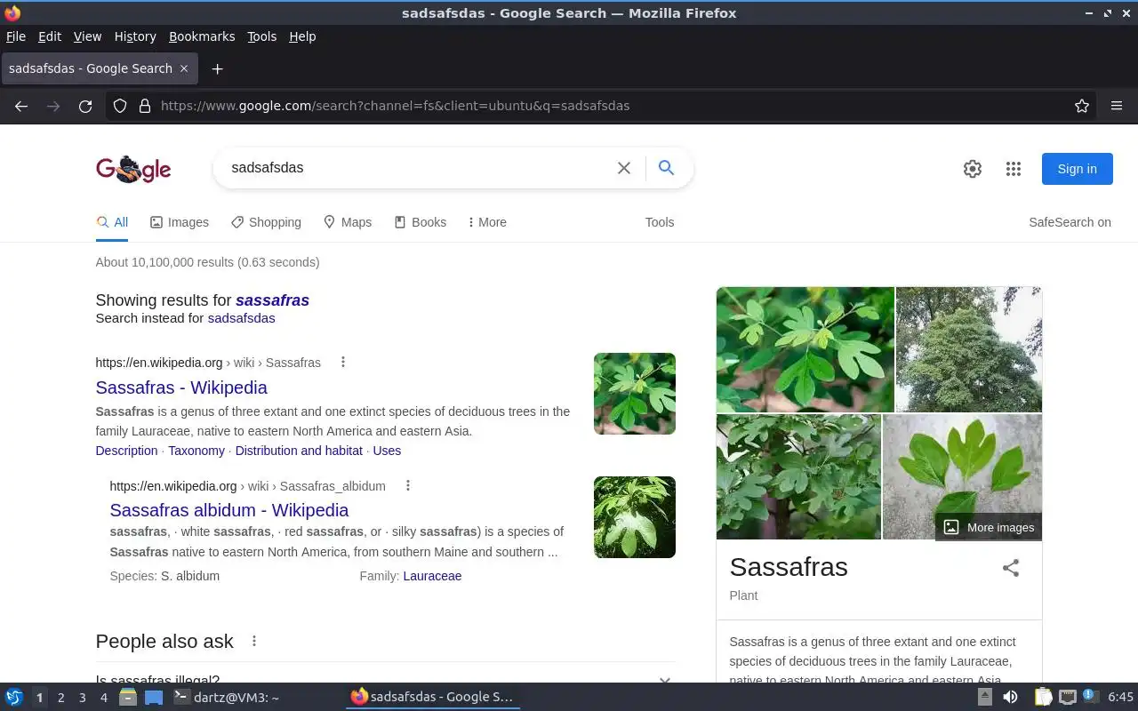The image size is (1138, 711).
Task: Open Distribution and habitat sitelink
Action: pos(299,451)
